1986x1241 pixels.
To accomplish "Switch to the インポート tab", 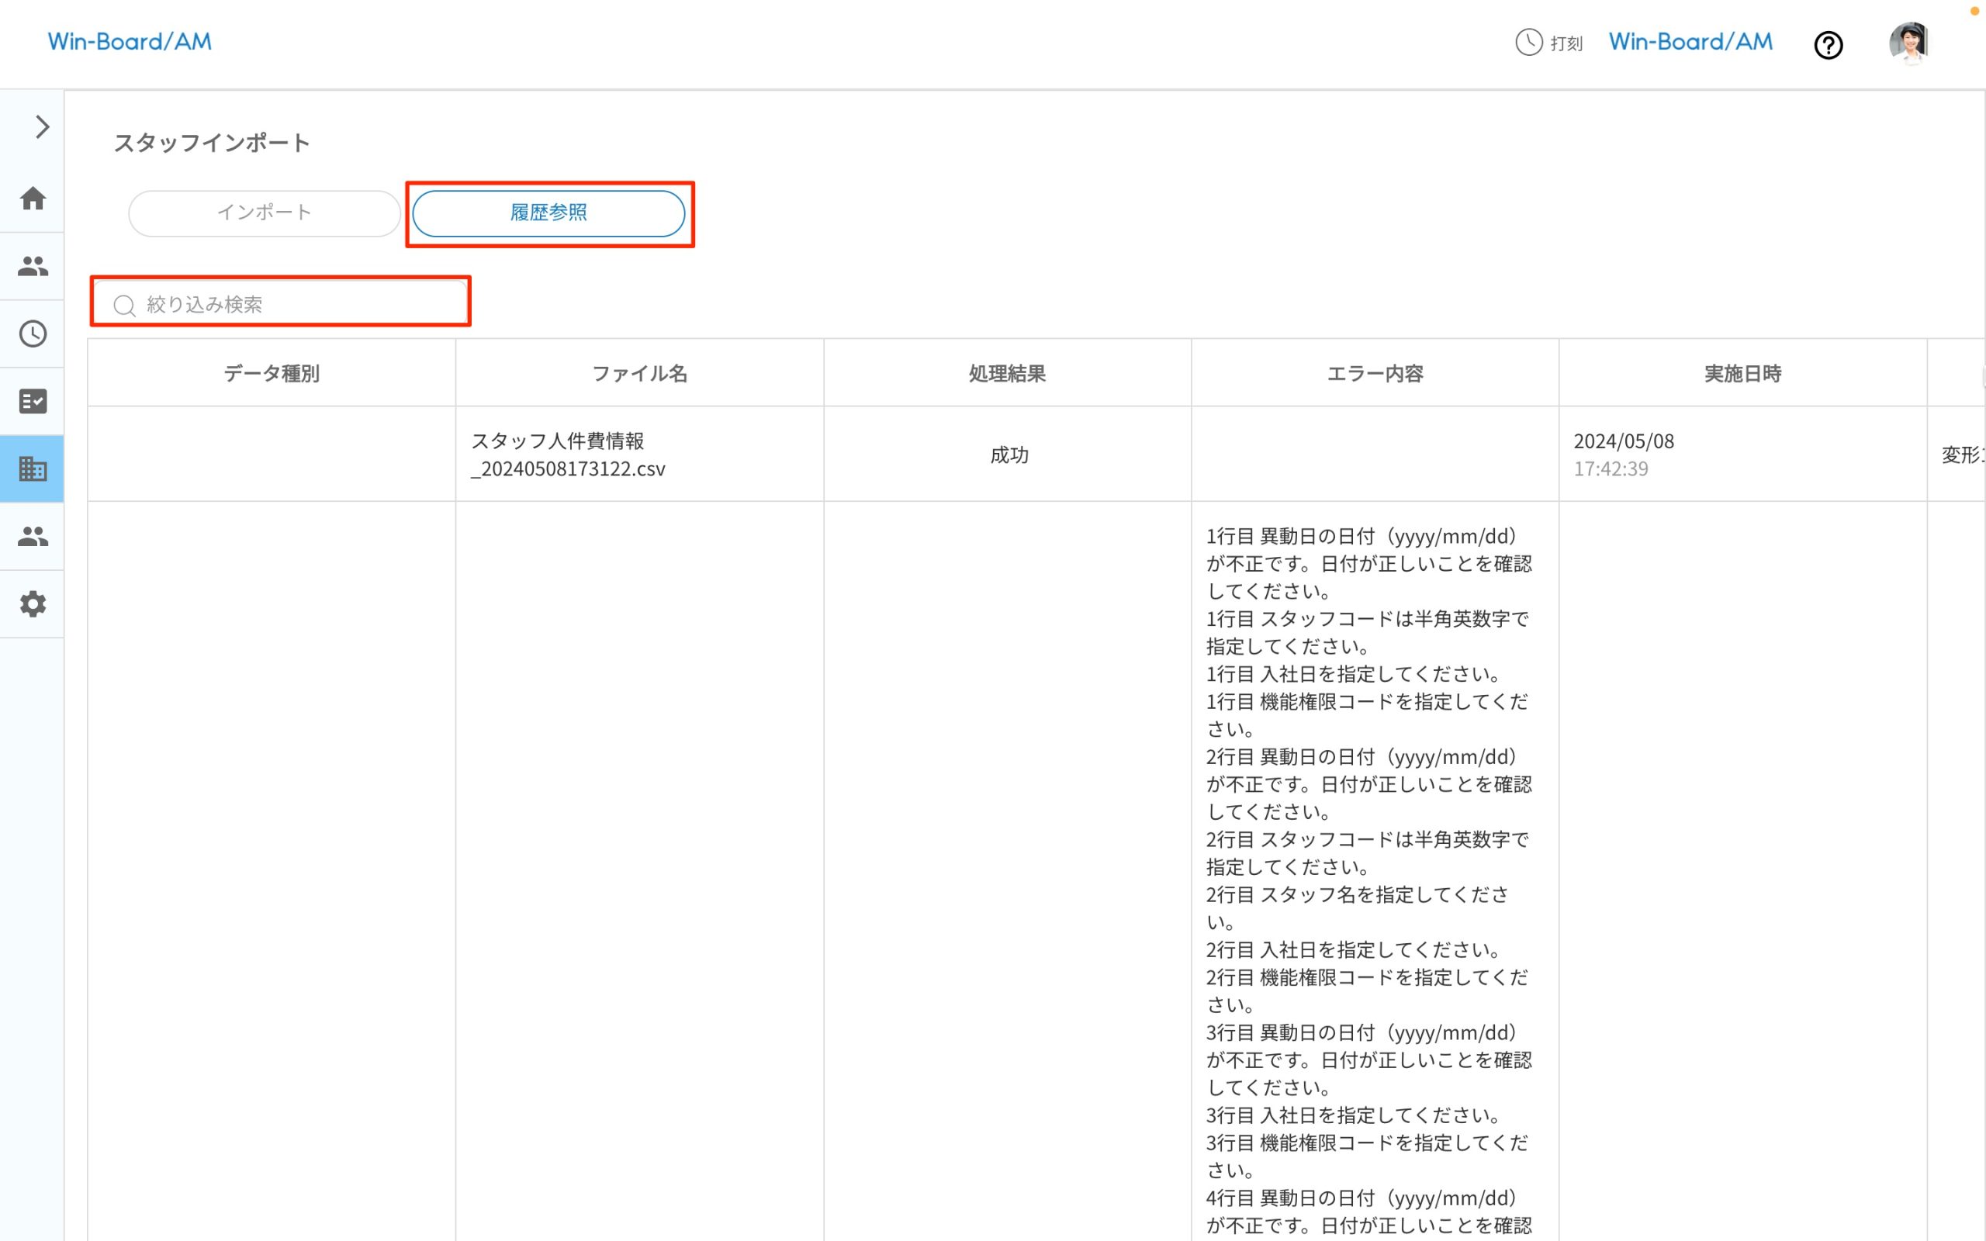I will pyautogui.click(x=265, y=213).
